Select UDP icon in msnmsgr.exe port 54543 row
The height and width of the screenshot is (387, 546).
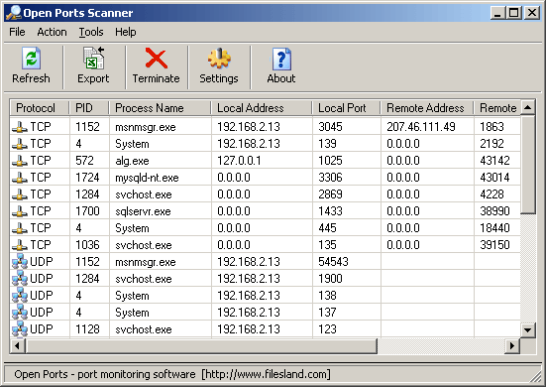tap(20, 262)
